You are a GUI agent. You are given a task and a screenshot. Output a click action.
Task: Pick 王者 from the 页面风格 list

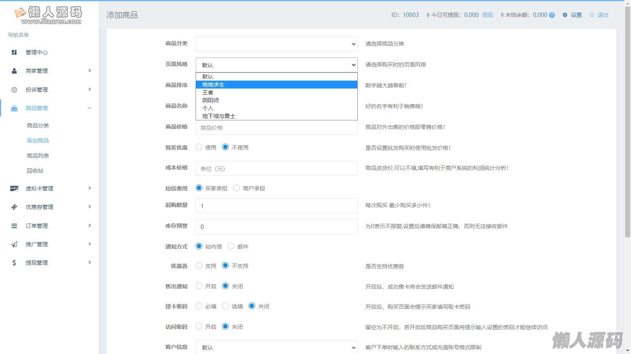[x=208, y=92]
